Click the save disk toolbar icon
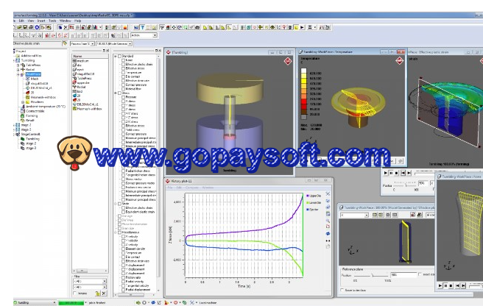The width and height of the screenshot is (483, 306). click(25, 27)
